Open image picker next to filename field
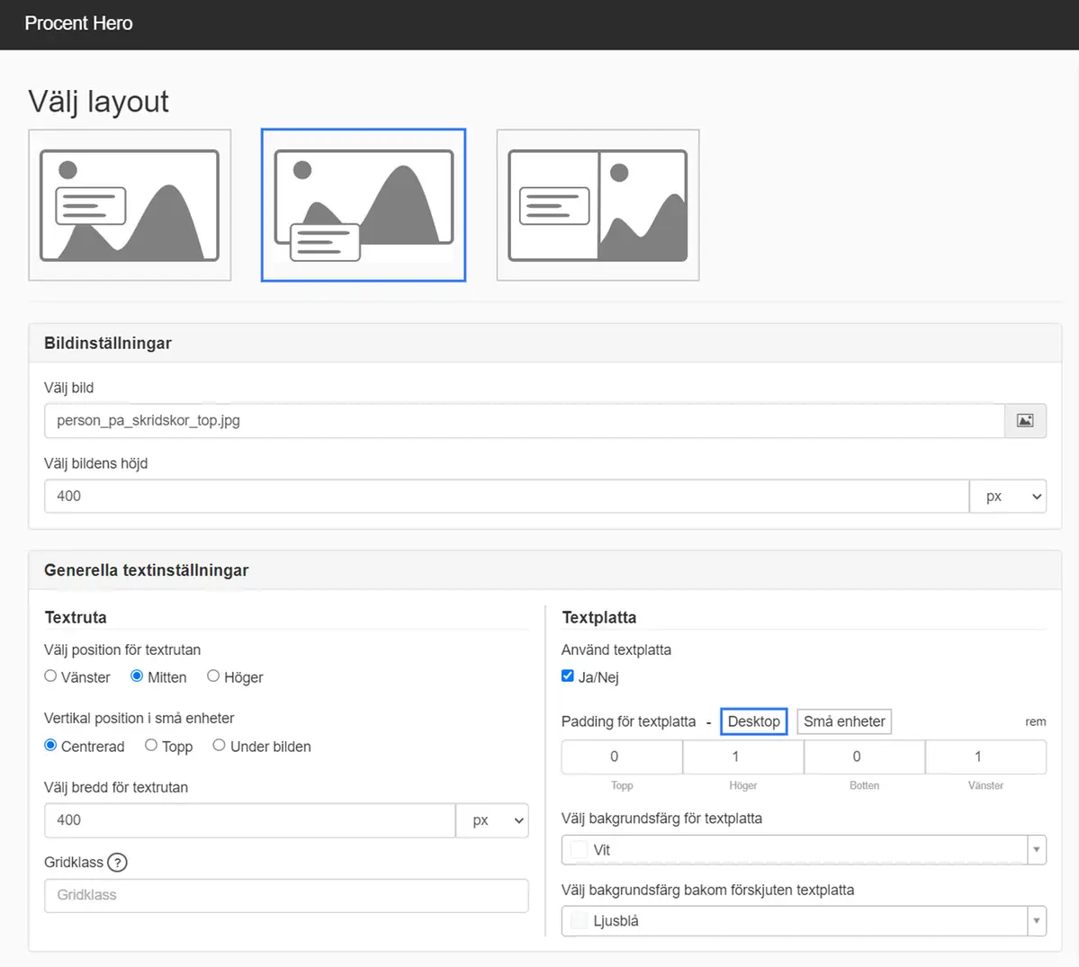Viewport: 1079px width, 967px height. 1025,421
